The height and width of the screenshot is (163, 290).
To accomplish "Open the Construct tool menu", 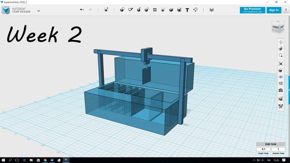I will pyautogui.click(x=139, y=10).
